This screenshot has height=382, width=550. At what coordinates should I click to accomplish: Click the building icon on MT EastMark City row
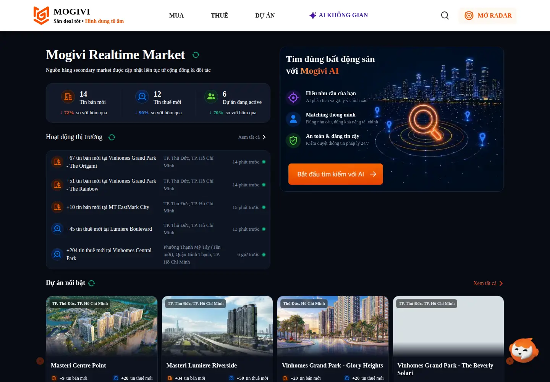57,207
